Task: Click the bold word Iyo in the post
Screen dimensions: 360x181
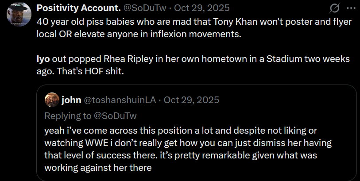Action: click(43, 59)
